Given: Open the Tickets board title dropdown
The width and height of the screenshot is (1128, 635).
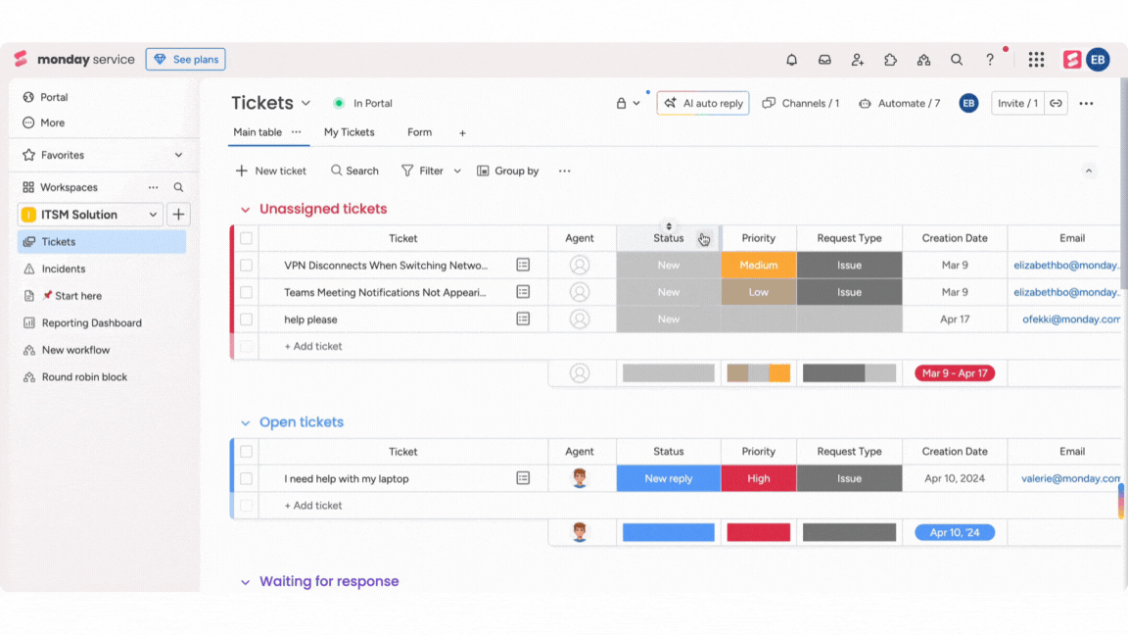Looking at the screenshot, I should coord(305,103).
